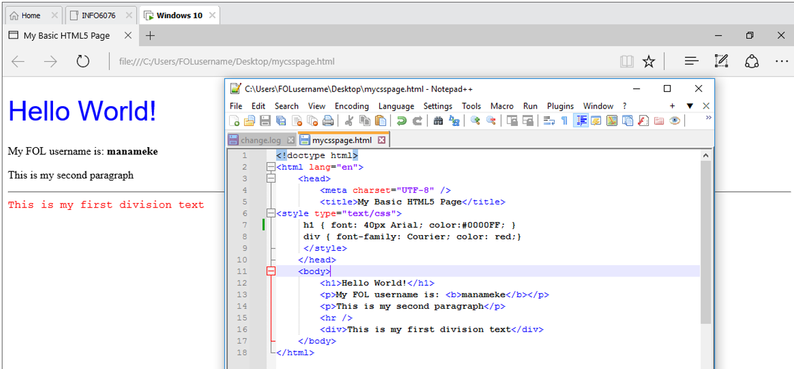This screenshot has width=794, height=369.
Task: Open the Language menu in Notepad++
Action: [x=396, y=106]
